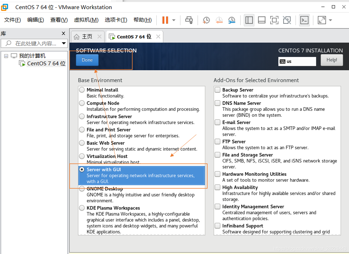349x254 pixels.
Task: Enable Hardware Monitoring Utilities checkbox
Action: (218, 174)
